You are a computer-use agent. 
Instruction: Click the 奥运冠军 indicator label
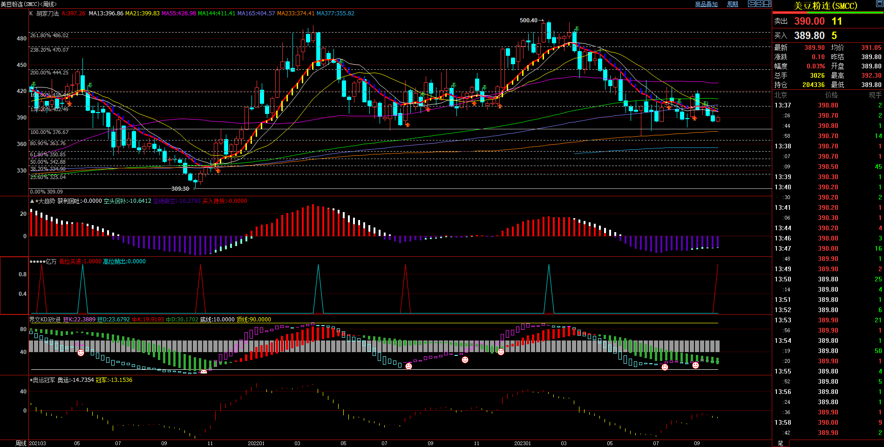coord(43,380)
